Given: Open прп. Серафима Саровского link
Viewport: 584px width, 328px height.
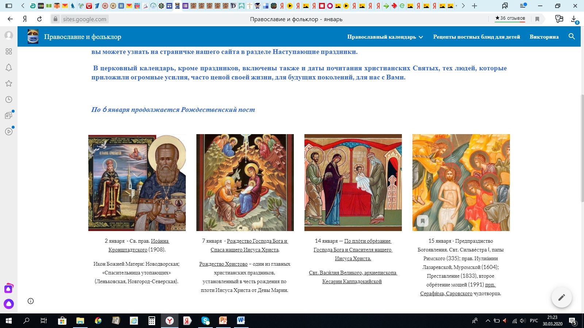Looking at the screenshot, I should pyautogui.click(x=458, y=289).
